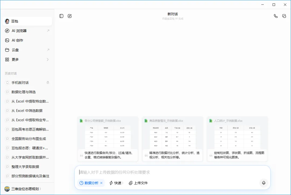Click the Excel icon of 人口统计 file

[x=211, y=121]
